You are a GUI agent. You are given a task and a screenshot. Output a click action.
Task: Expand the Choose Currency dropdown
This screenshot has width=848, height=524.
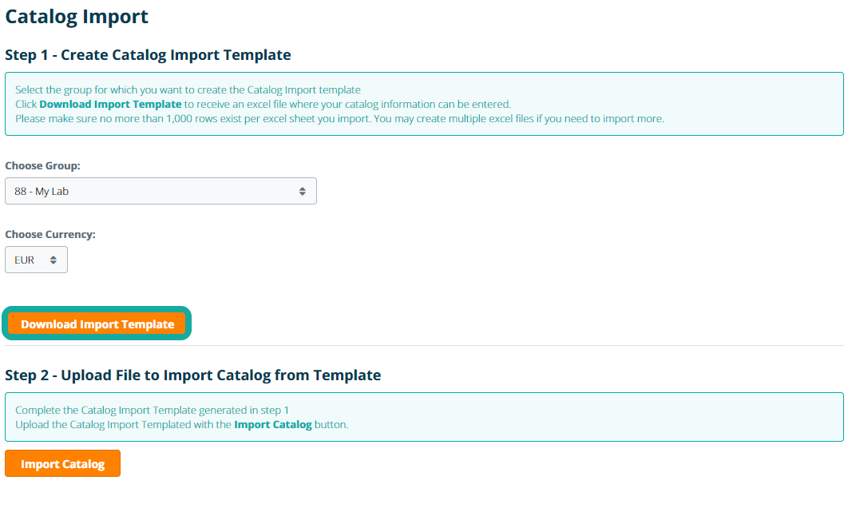coord(36,260)
